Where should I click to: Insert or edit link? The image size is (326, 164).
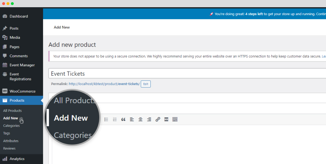[x=158, y=119]
